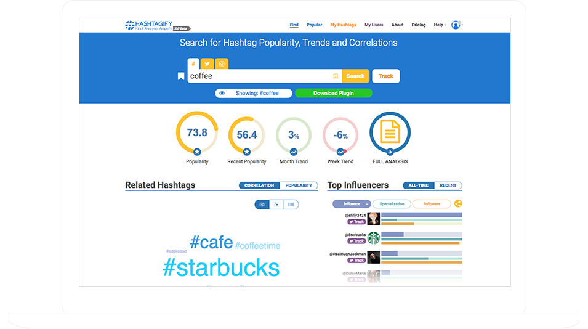Image resolution: width=588 pixels, height=329 pixels.
Task: Click the star badge under Recent Popularity gauge
Action: [247, 152]
